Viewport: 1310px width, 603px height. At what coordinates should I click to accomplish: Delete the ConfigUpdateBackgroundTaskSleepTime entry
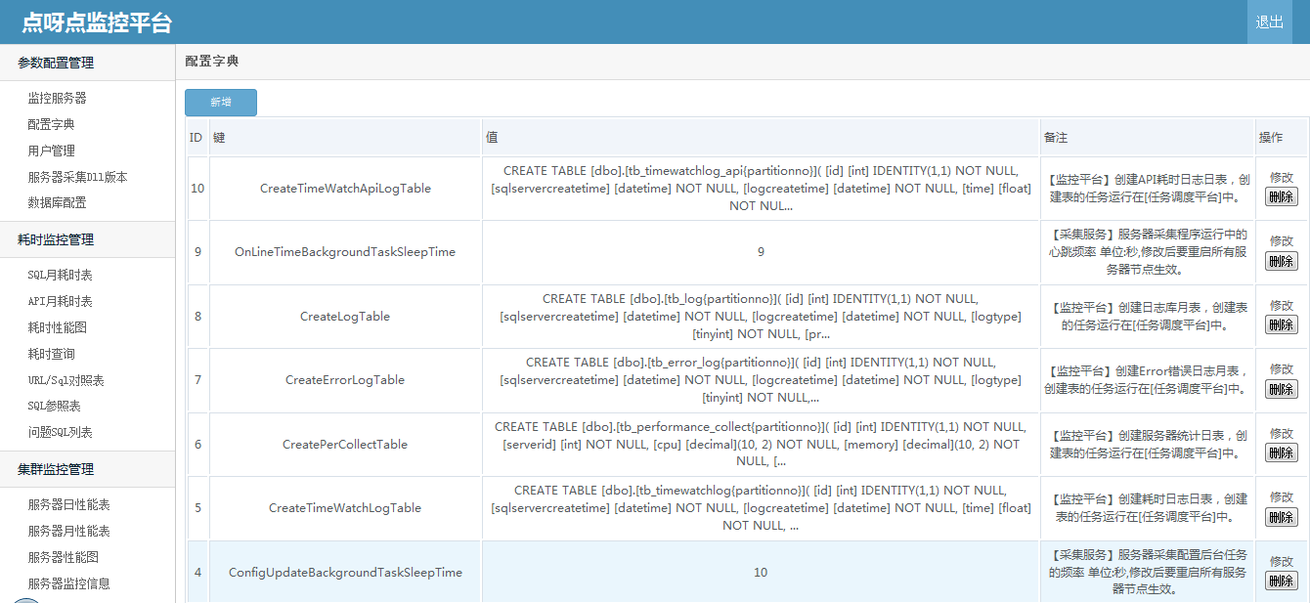[x=1282, y=581]
